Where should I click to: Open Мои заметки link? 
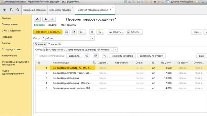point(69,25)
